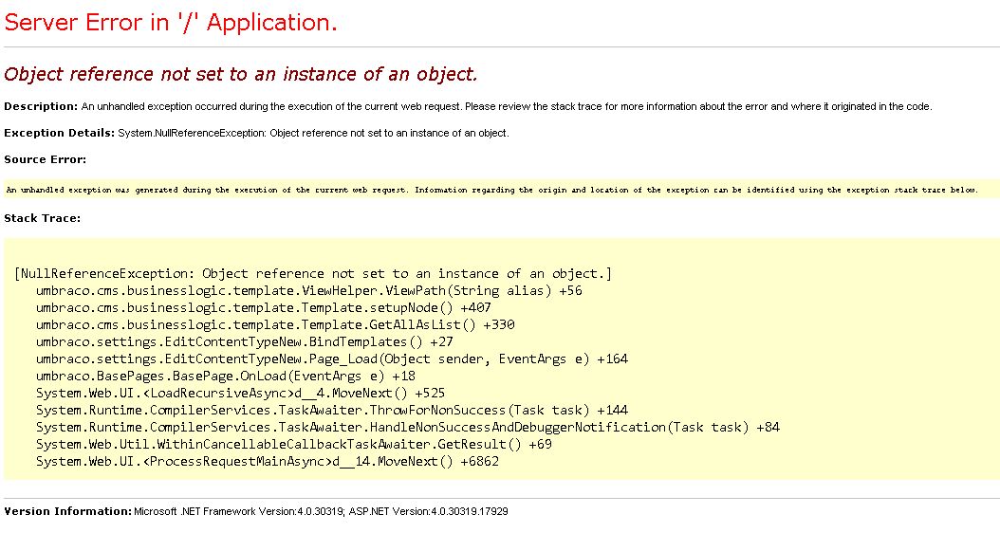Click the 'Source Error:' label
1000x533 pixels.
click(45, 159)
